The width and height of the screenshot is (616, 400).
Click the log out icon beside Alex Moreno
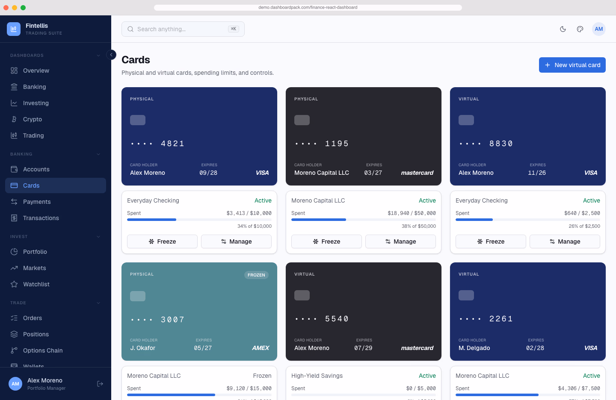[x=100, y=384]
